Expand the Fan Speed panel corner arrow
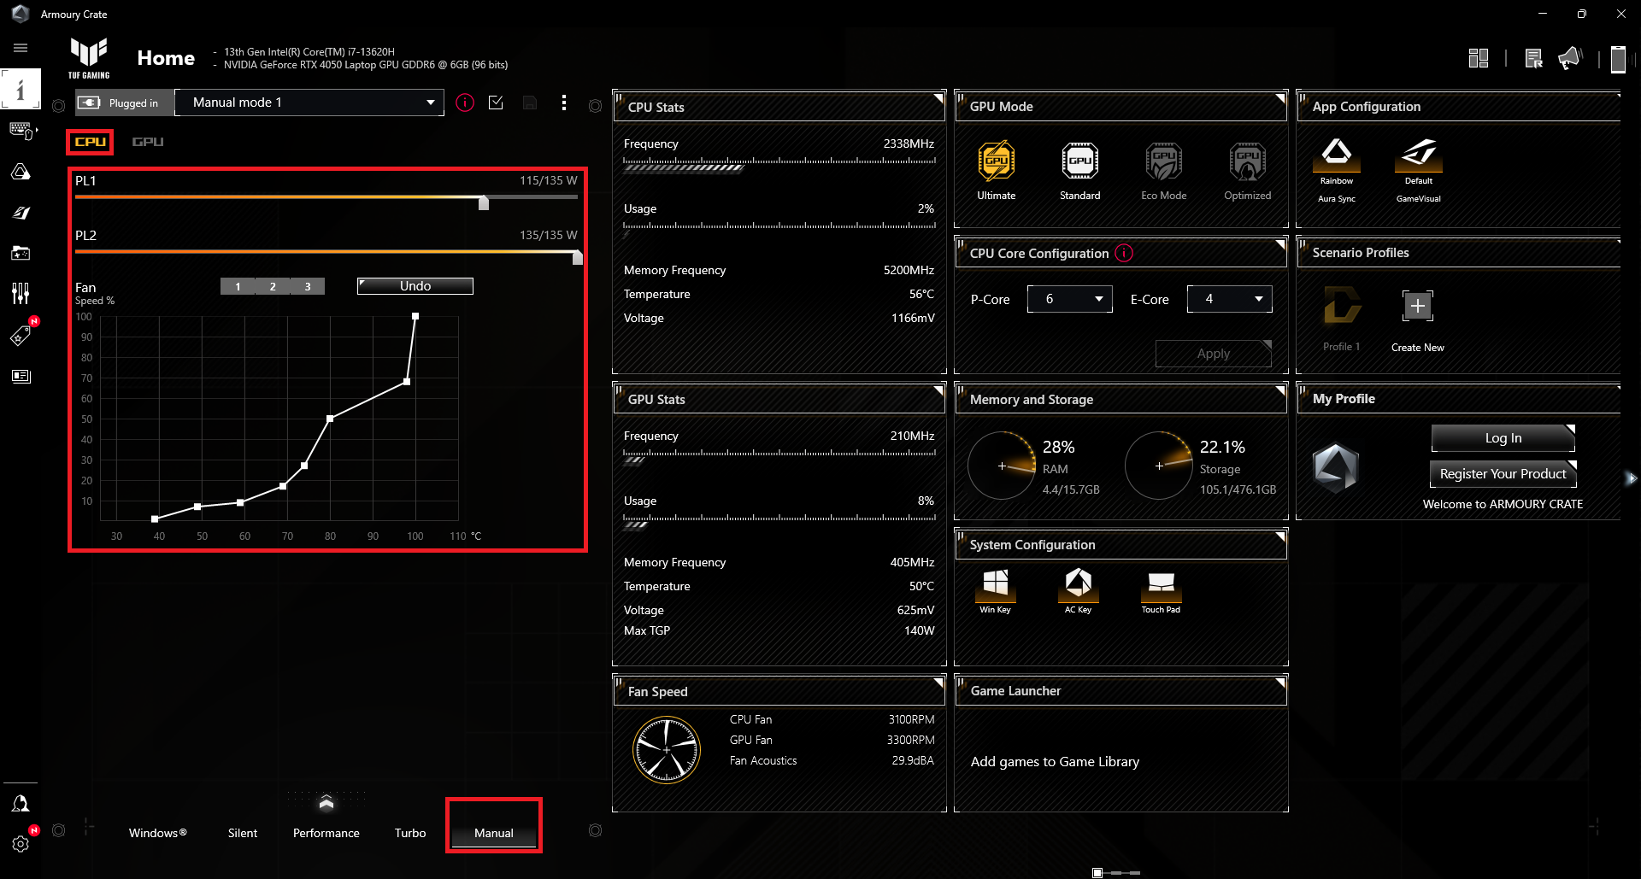Viewport: 1641px width, 879px height. [x=938, y=683]
